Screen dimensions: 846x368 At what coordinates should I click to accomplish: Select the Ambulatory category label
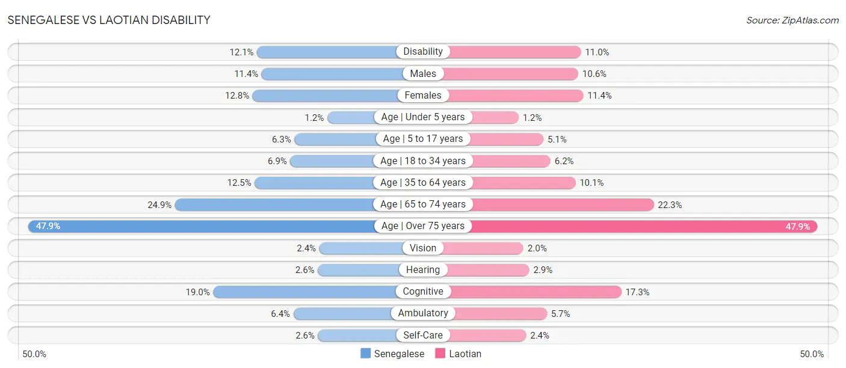pyautogui.click(x=423, y=313)
